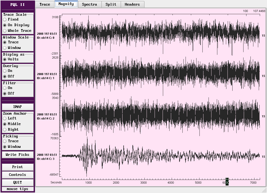Switch Picking mode to Trace
The image size is (267, 193).
click(5, 141)
